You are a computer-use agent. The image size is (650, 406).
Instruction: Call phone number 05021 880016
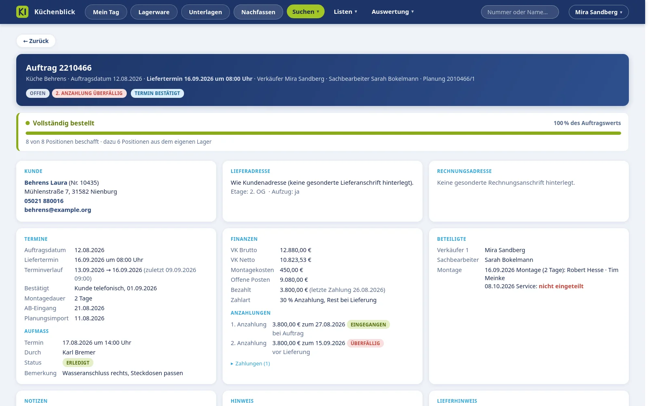pyautogui.click(x=44, y=201)
